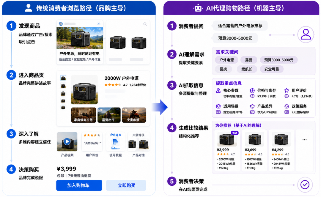This screenshot has width=321, height=197.
Task: Select the 户外电源 keyword chip
Action: 226,60
